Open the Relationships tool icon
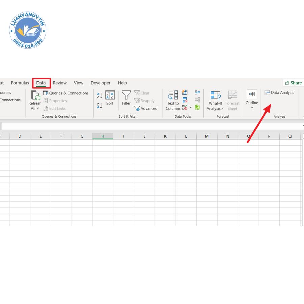 [197, 100]
